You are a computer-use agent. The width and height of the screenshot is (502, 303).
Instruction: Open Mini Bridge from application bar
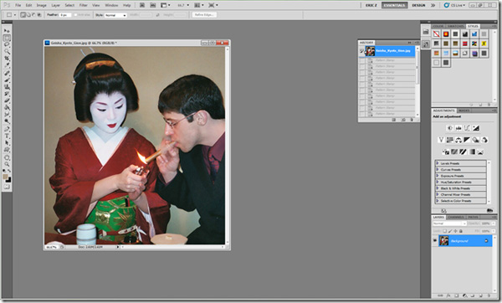point(153,5)
